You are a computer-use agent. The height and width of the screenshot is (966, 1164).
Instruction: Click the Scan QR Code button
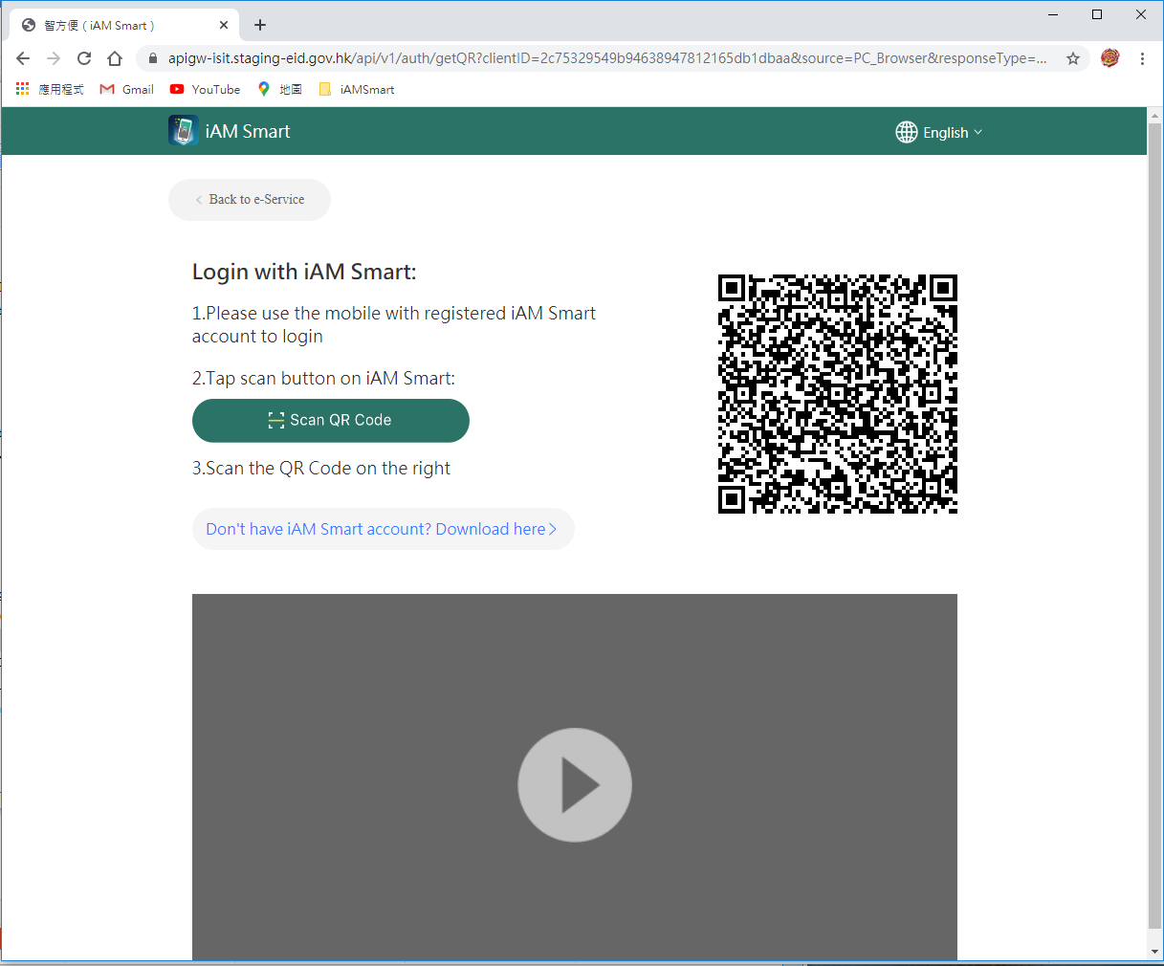[330, 420]
